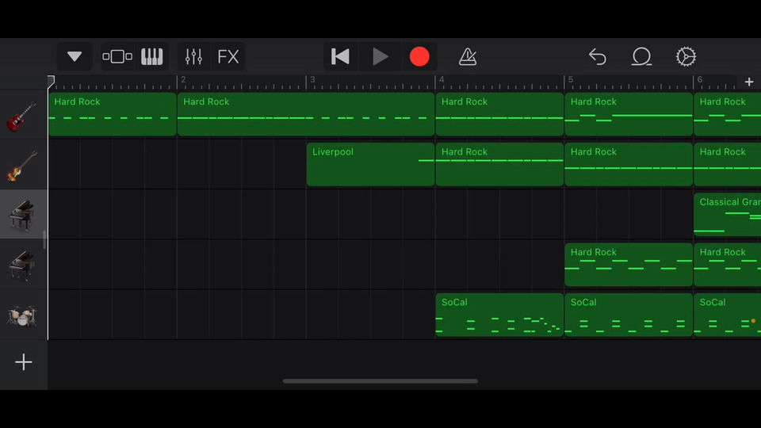Tap bar 3 on the timeline ruler
This screenshot has width=761, height=428.
pos(312,82)
